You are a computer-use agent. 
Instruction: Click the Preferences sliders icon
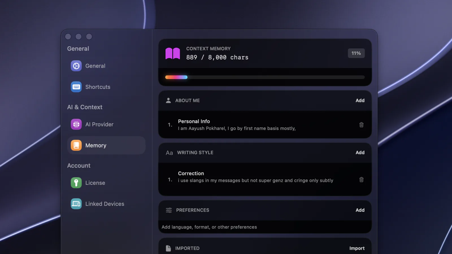(169, 210)
